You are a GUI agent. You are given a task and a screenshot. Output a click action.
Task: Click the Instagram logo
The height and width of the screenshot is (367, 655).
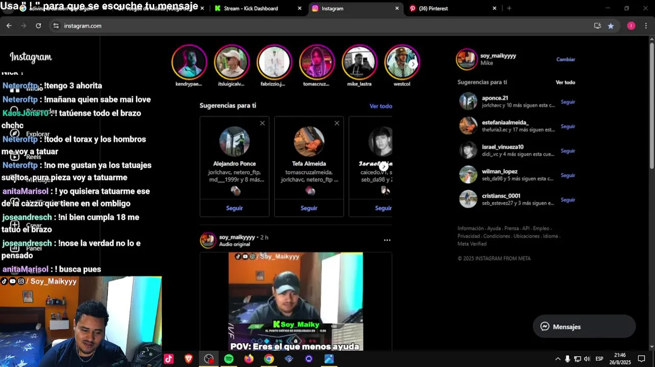point(31,57)
